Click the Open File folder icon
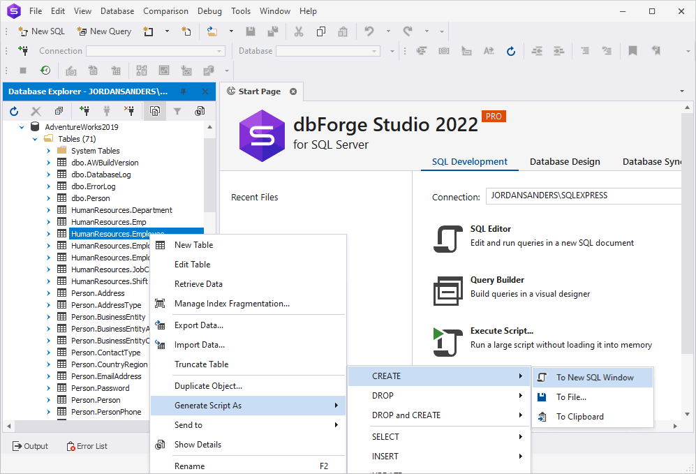This screenshot has width=696, height=474. (213, 31)
